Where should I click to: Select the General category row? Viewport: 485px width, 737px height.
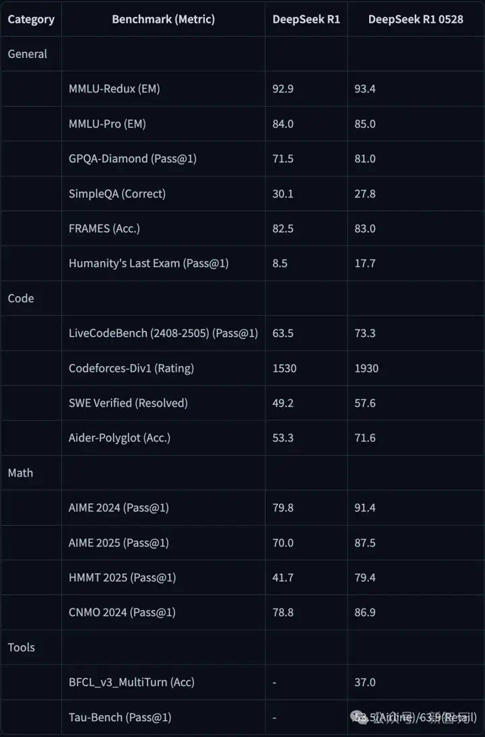(x=243, y=54)
